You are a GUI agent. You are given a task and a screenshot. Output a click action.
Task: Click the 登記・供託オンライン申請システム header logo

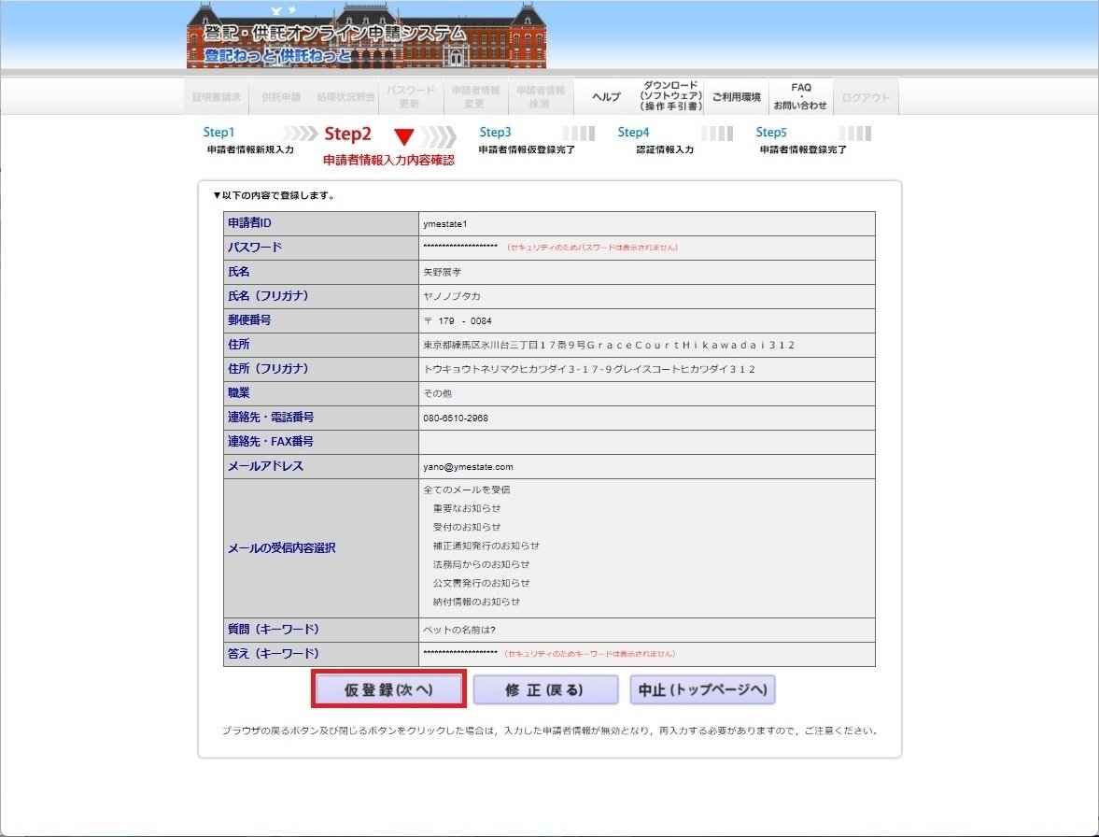pos(366,36)
